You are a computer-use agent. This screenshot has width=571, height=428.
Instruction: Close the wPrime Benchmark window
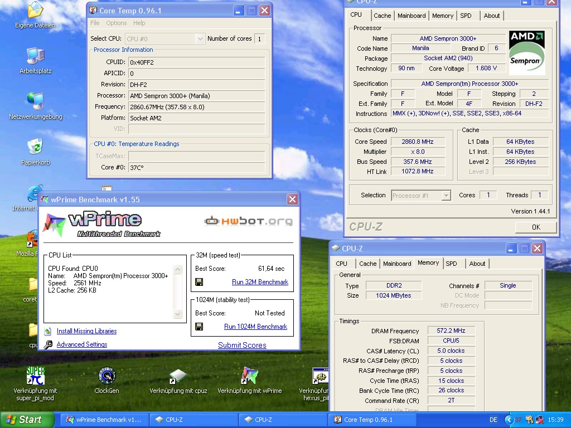[292, 199]
